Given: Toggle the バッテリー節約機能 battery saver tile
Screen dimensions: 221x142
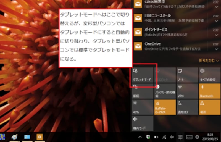Looking at the screenshot, I should coord(165,91).
